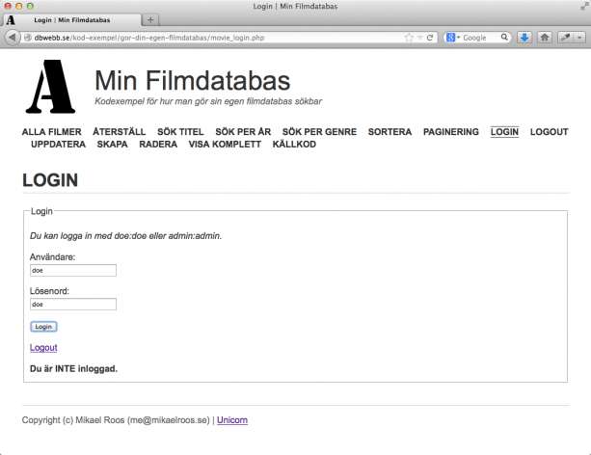Select LOGOUT in navigation menu
This screenshot has height=455, width=591.
pyautogui.click(x=549, y=132)
